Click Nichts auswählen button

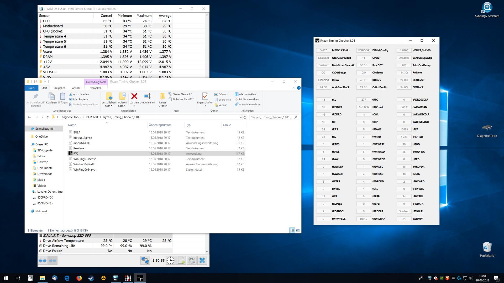tap(247, 100)
